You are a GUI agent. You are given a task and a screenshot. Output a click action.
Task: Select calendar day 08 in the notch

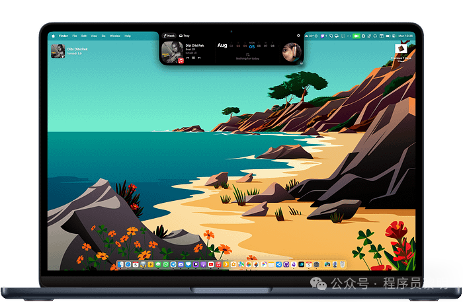click(x=273, y=46)
